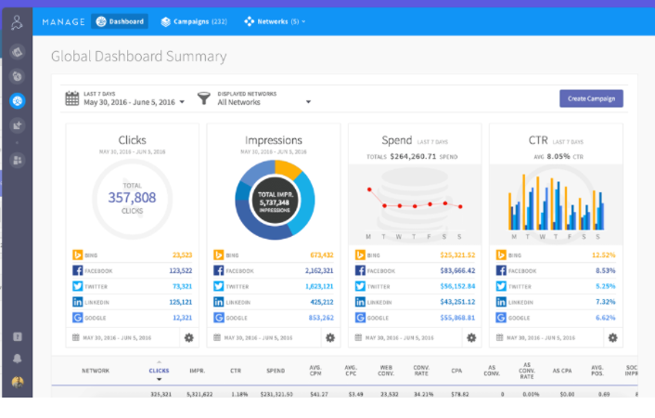Click the CTR card gear icon

click(x=611, y=337)
